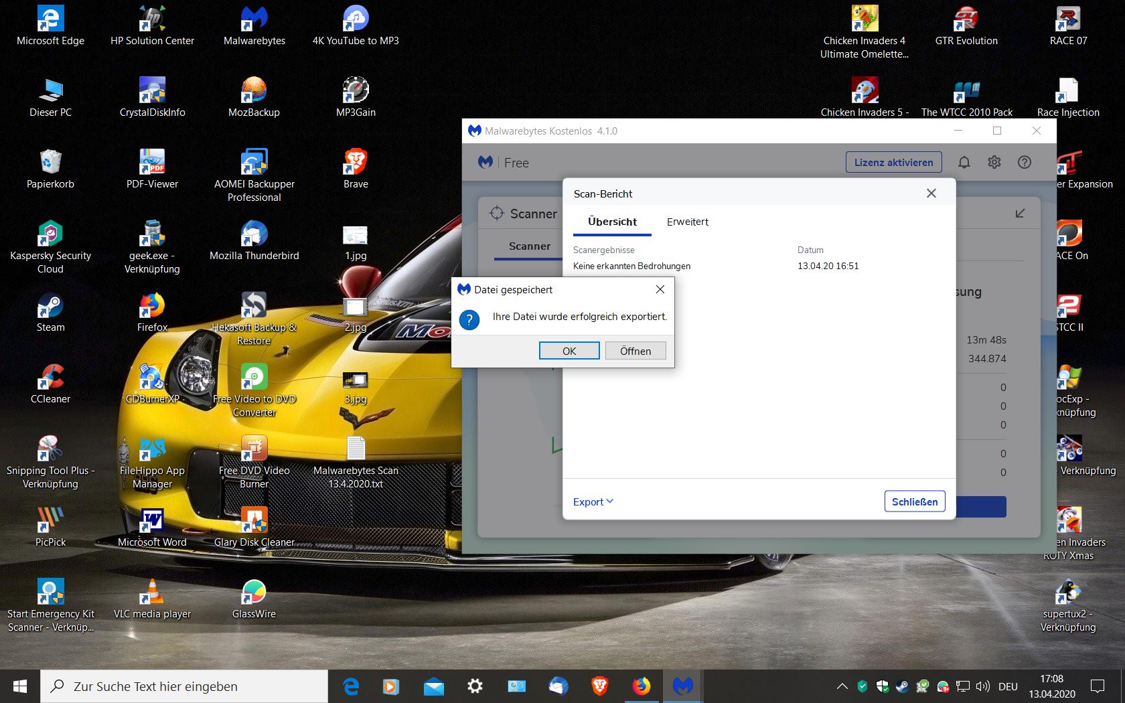Show hidden system tray icons
1125x703 pixels.
click(x=842, y=686)
